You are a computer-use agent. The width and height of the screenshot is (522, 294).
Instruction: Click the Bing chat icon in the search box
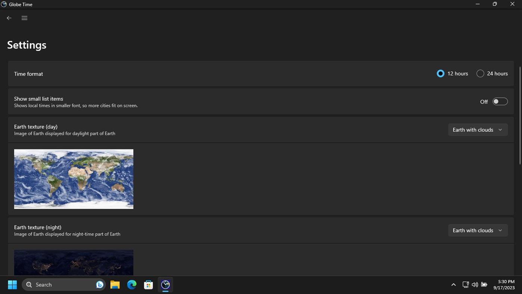click(100, 285)
